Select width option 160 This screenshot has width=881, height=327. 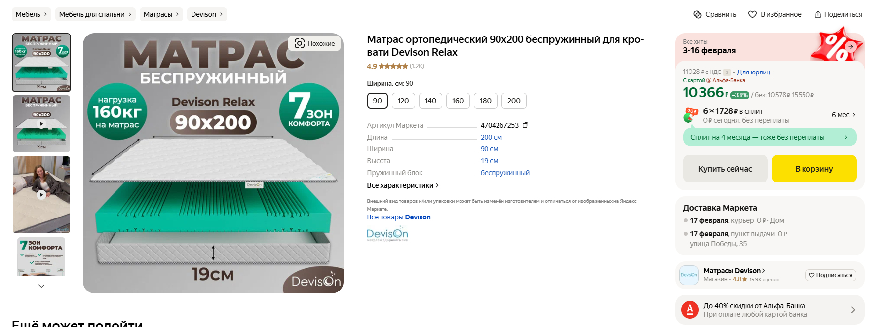pos(458,101)
